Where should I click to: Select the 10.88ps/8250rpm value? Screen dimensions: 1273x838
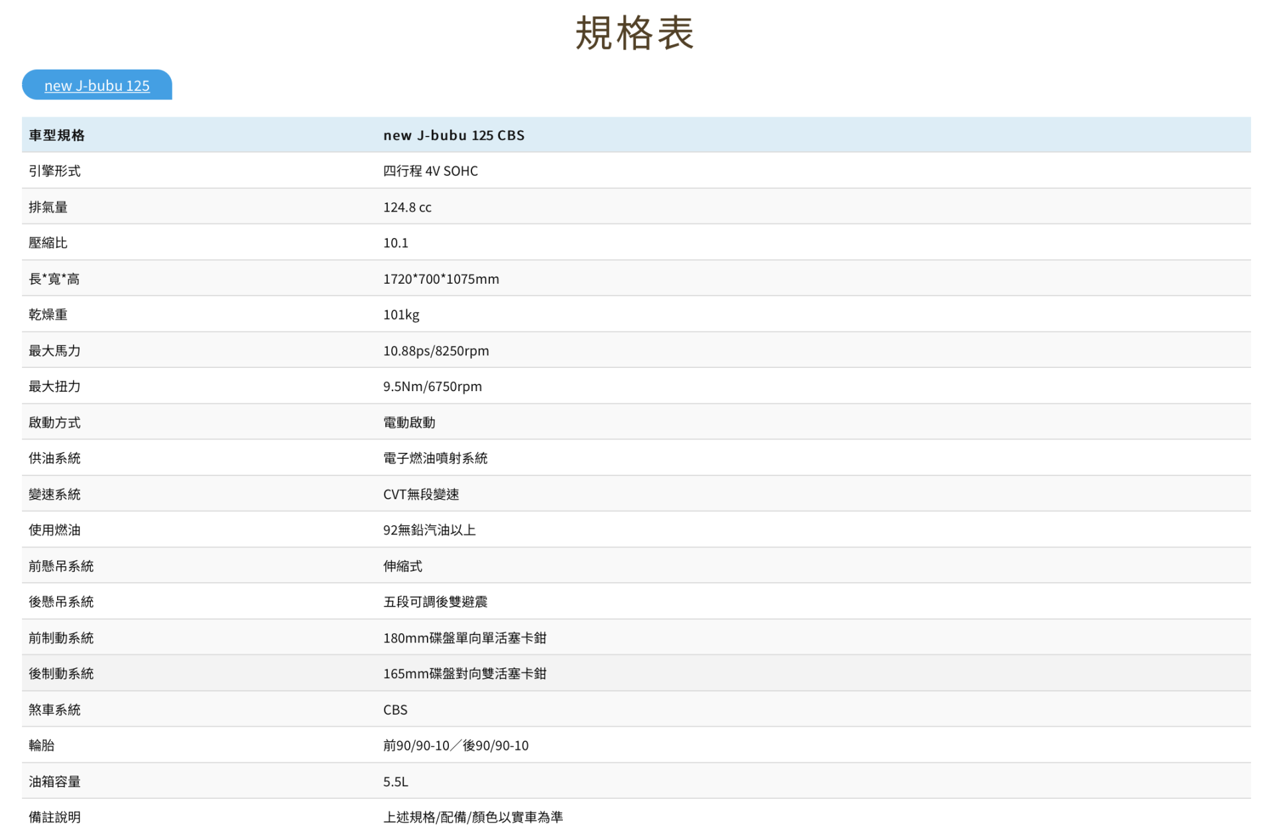(436, 351)
